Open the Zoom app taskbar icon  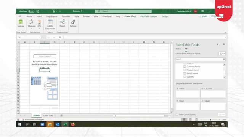pos(42,124)
